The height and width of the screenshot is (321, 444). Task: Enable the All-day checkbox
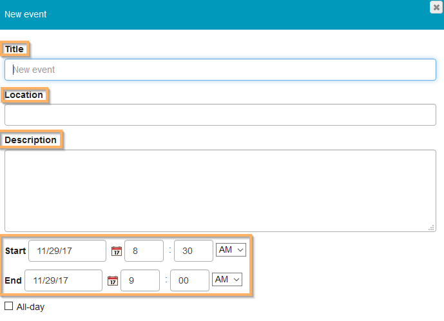9,306
